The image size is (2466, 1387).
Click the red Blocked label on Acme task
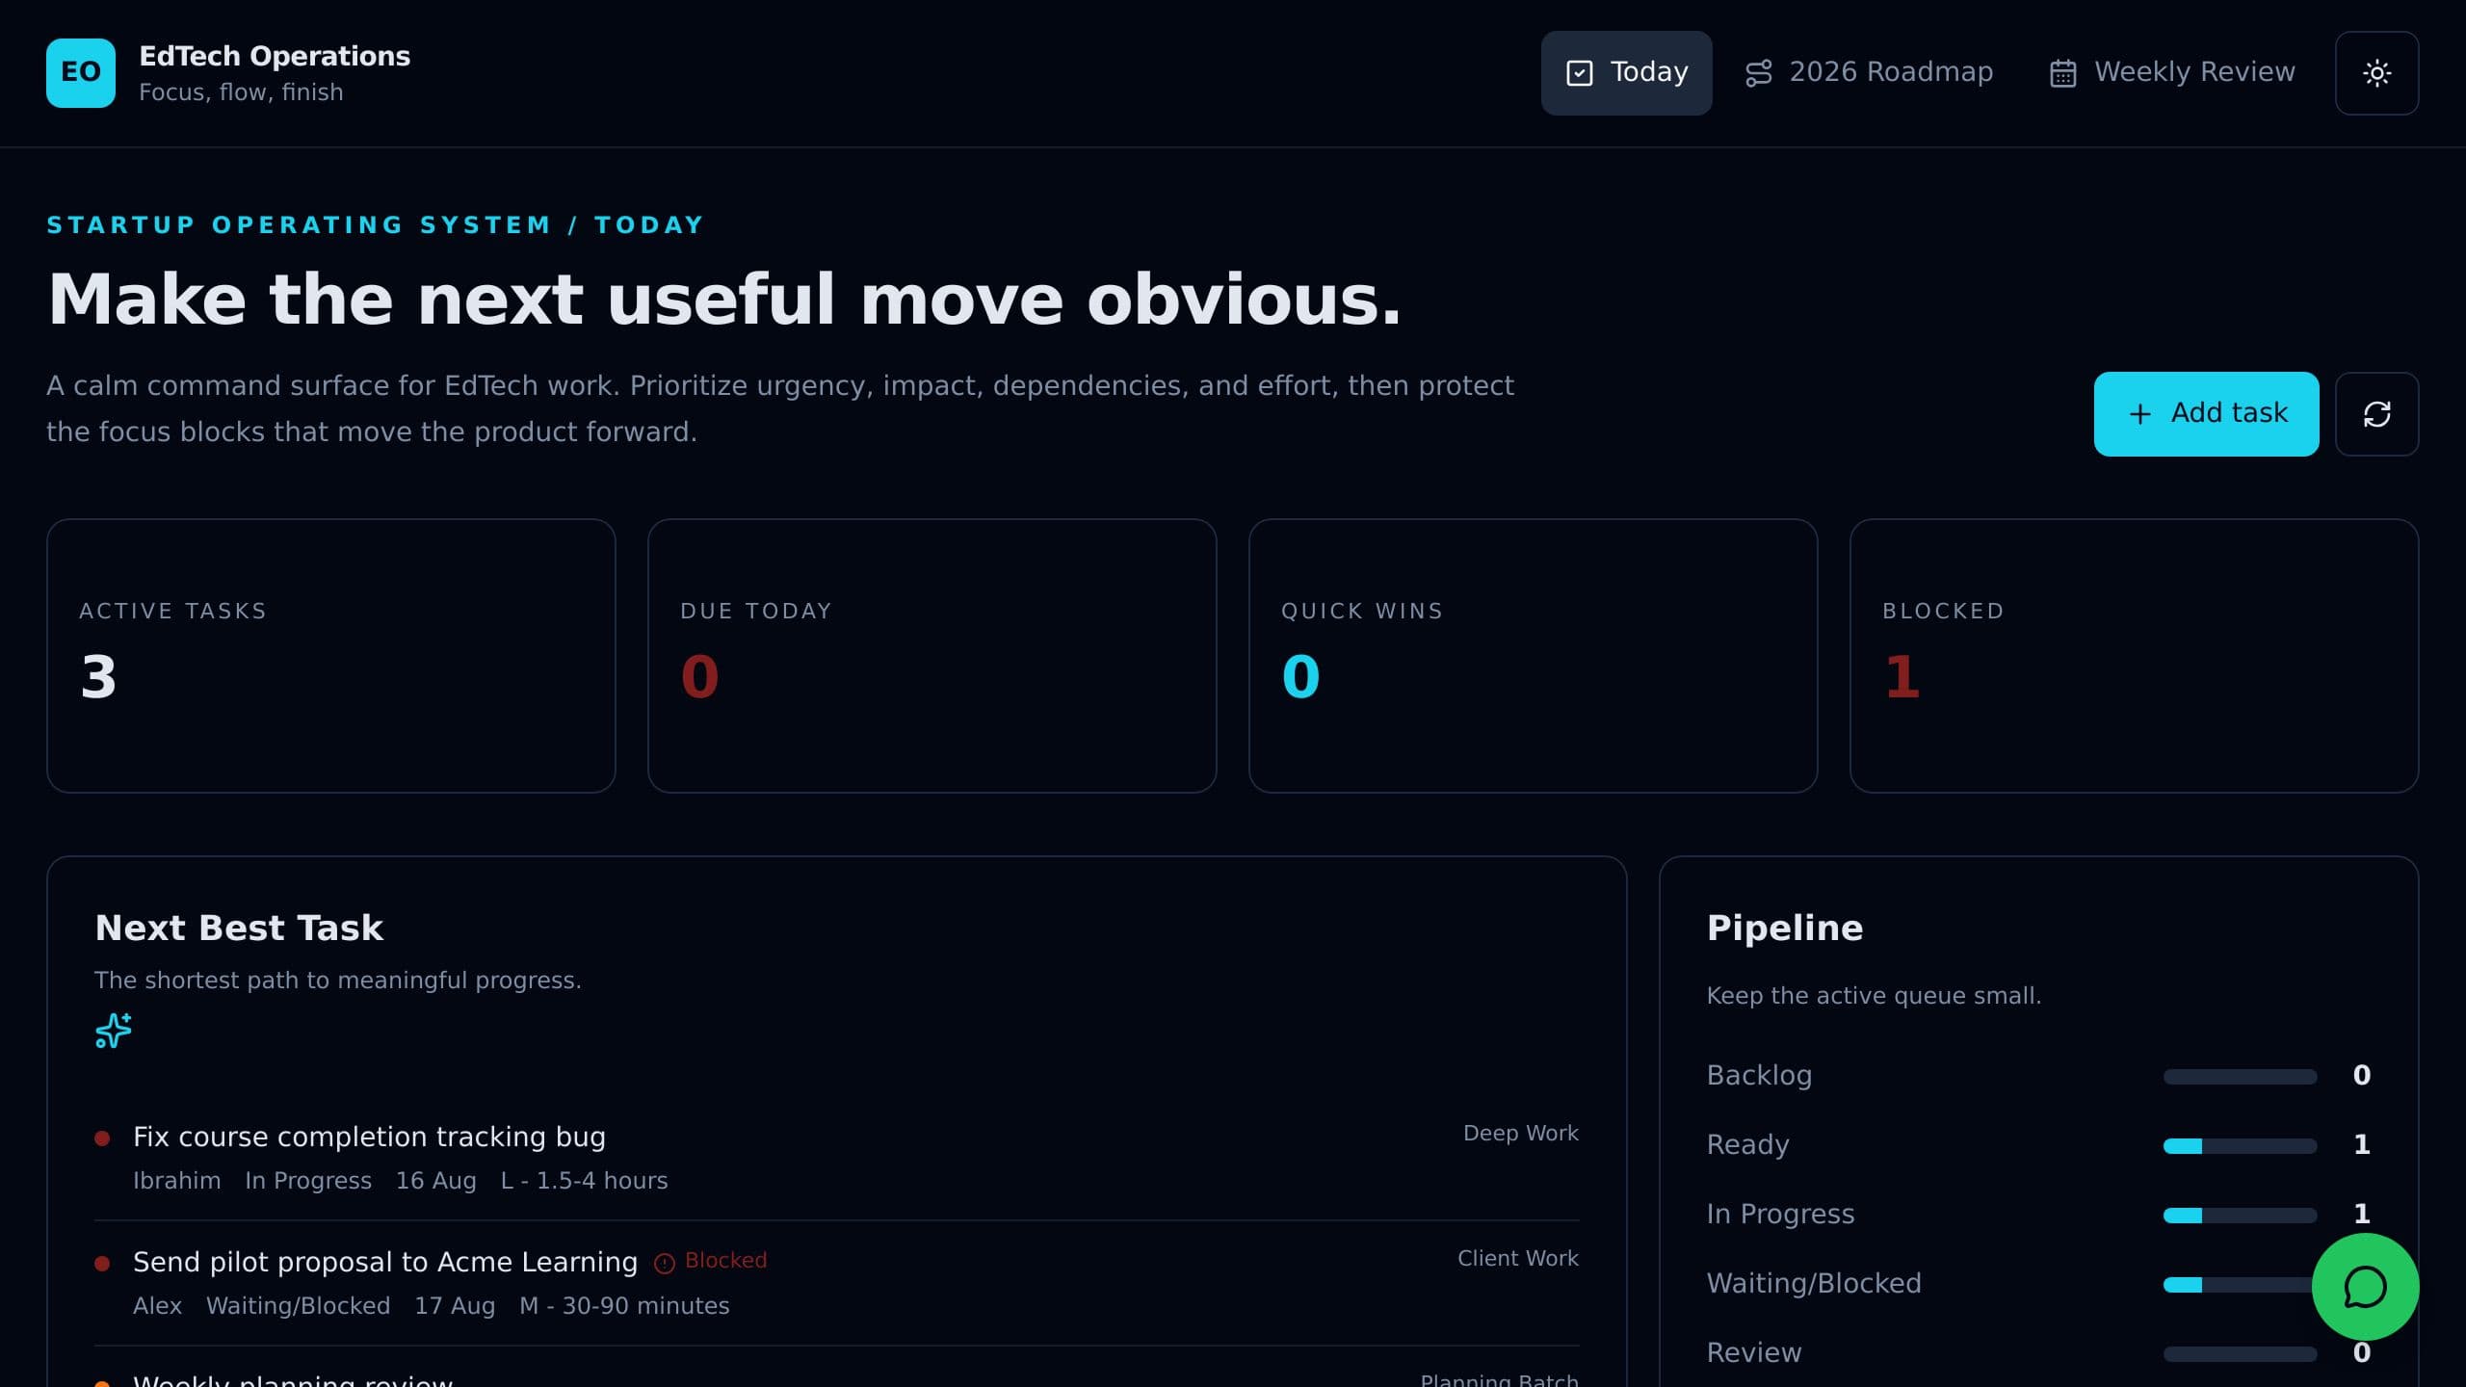(x=726, y=1261)
